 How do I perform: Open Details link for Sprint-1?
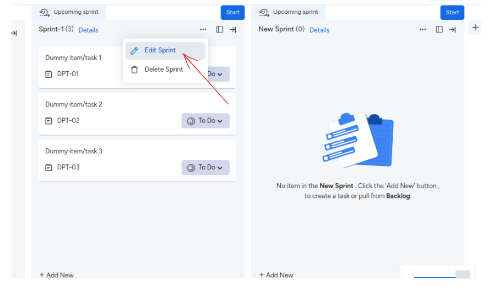point(88,30)
